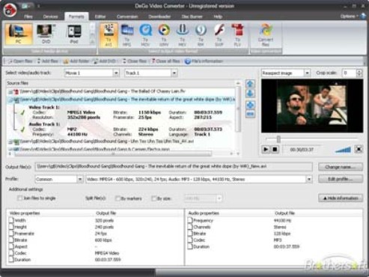Screen dimensions: 369x277
Task: Check the Frequency audio property box
Action: coord(190,220)
